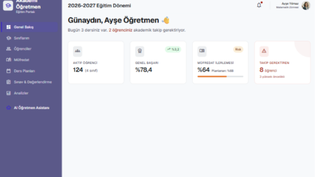Click the Planlanan: %68 text
Image resolution: width=315 pixels, height=177 pixels.
pyautogui.click(x=222, y=71)
